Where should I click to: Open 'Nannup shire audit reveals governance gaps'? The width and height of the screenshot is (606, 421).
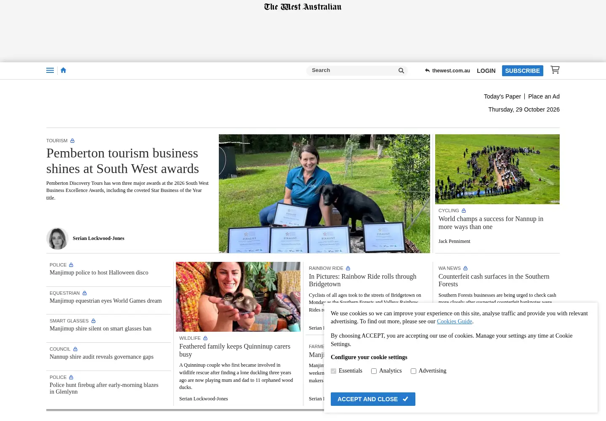pyautogui.click(x=101, y=357)
